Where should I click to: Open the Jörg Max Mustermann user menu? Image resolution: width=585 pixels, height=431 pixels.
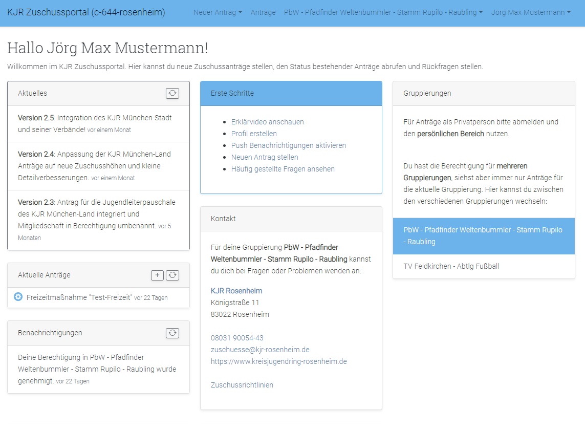531,12
